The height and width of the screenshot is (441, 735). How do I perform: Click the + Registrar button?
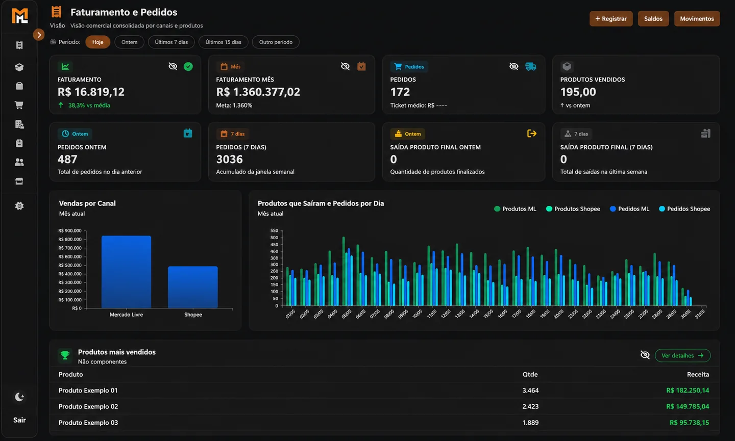(611, 19)
